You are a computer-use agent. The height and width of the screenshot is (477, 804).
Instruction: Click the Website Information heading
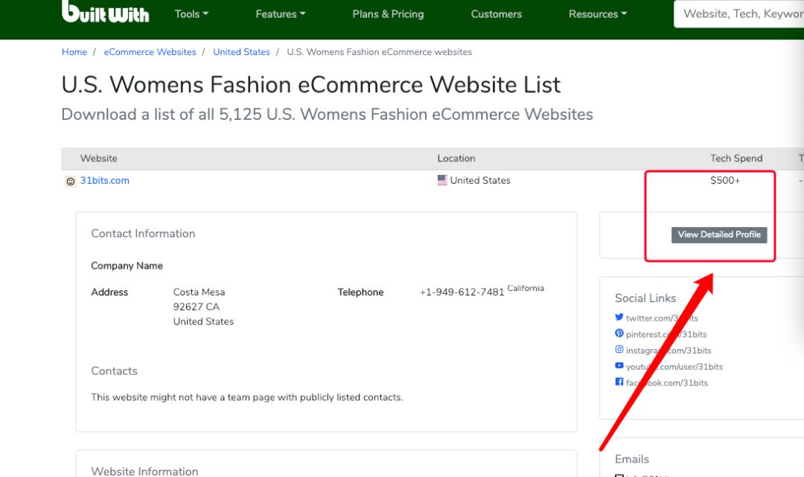coord(144,471)
